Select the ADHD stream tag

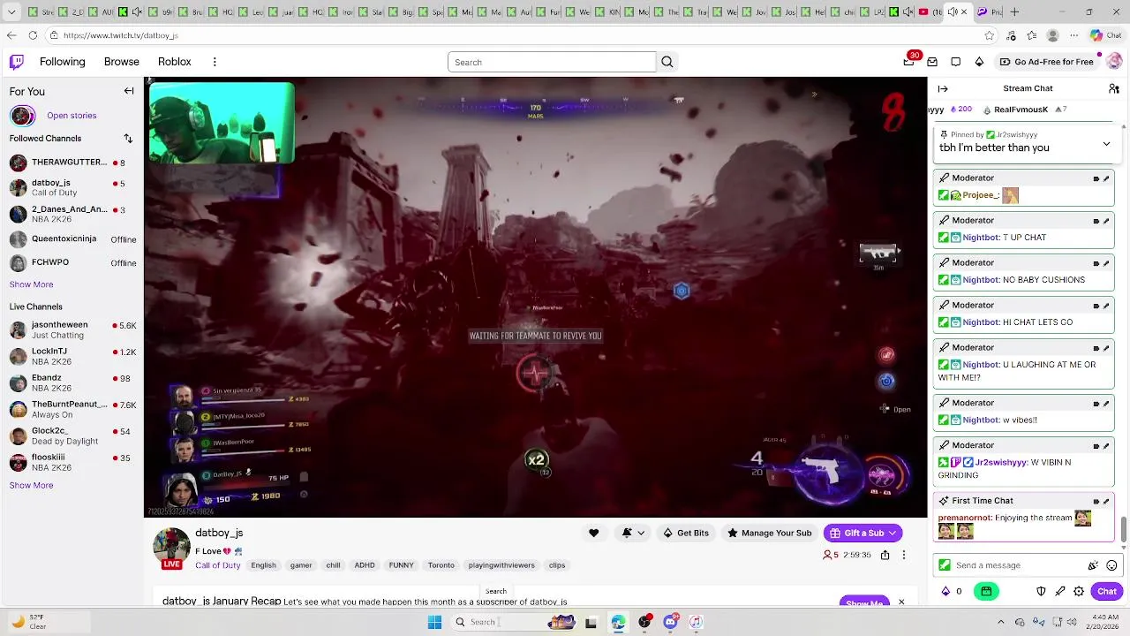click(365, 565)
